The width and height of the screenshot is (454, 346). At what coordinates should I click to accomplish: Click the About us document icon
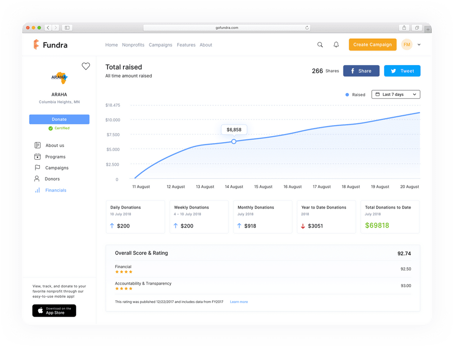tap(37, 145)
